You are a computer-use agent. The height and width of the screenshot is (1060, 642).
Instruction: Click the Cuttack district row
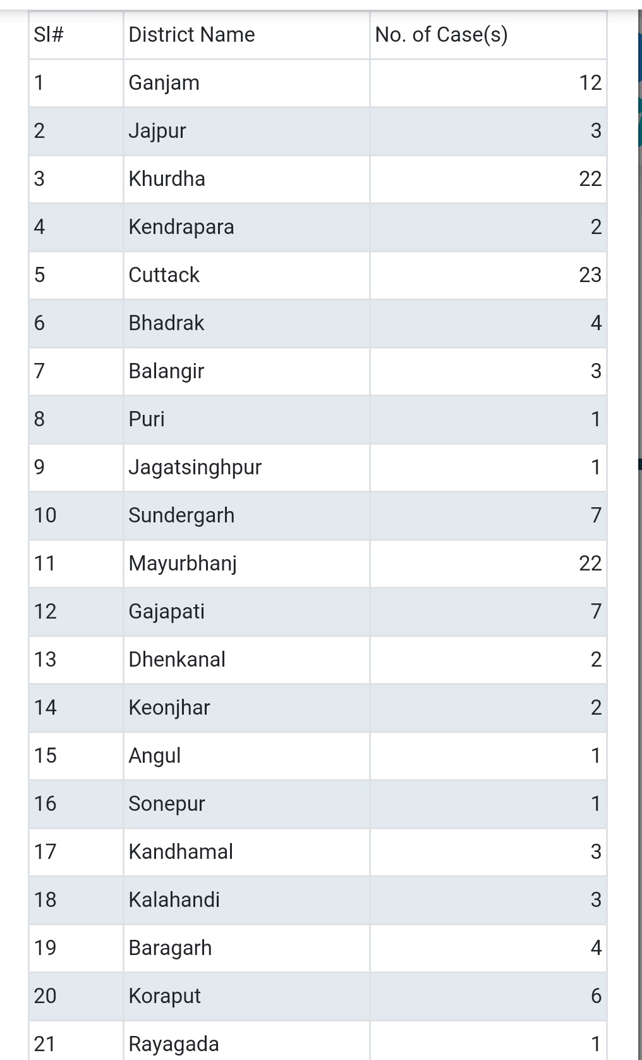pos(164,275)
